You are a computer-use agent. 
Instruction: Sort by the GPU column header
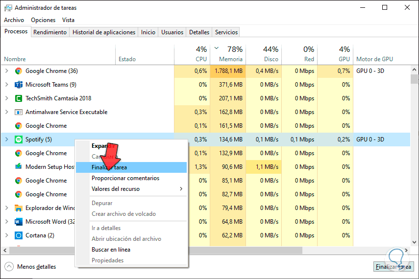click(335, 55)
